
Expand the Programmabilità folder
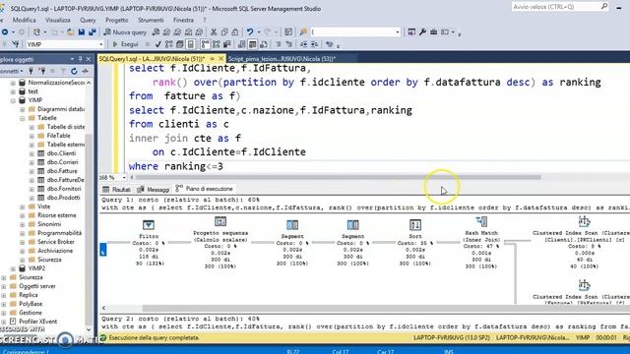[x=23, y=233]
